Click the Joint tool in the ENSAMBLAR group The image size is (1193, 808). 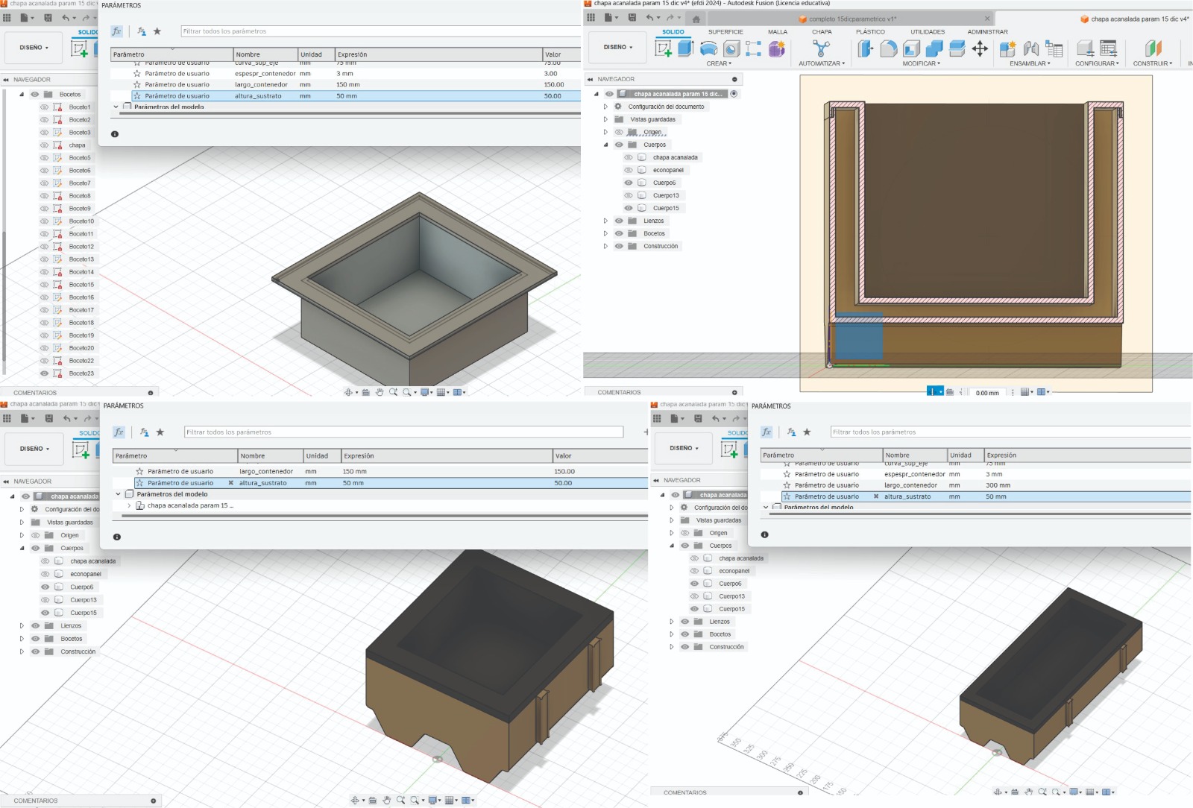tap(1031, 48)
